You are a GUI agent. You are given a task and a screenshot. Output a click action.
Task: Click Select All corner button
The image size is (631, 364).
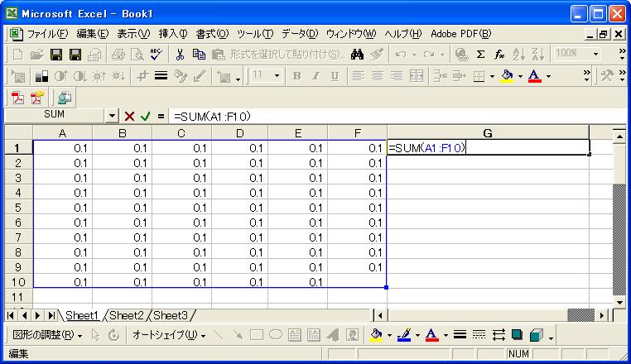tap(18, 132)
